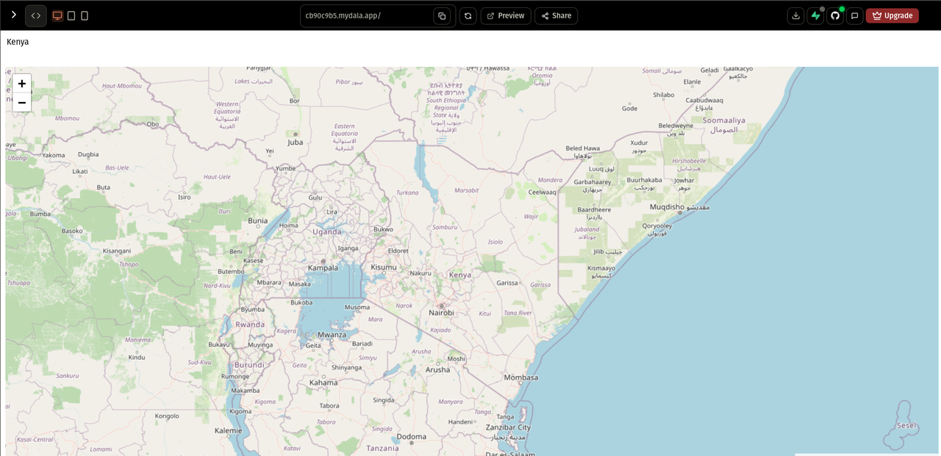Viewport: 941px width, 456px height.
Task: Click the Dodoma label on map
Action: [412, 437]
